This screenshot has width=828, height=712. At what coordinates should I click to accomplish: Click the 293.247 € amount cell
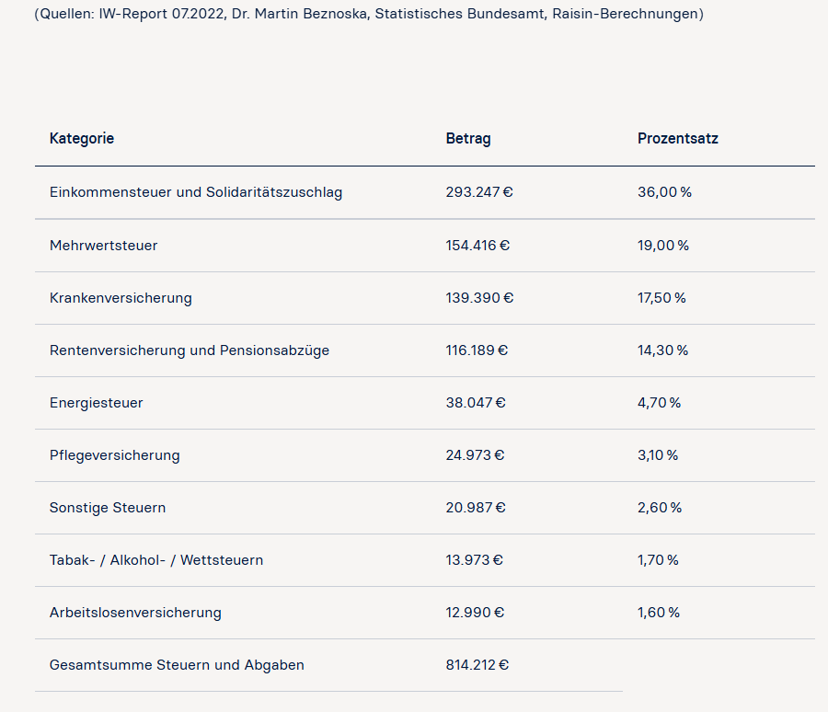(479, 192)
